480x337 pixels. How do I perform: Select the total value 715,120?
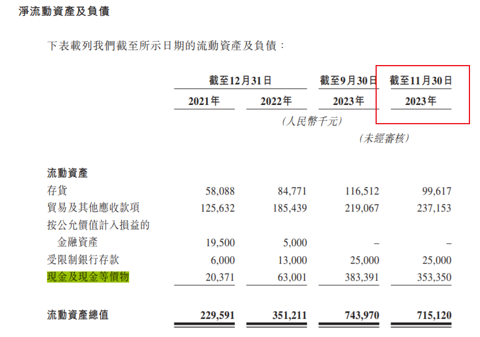433,315
